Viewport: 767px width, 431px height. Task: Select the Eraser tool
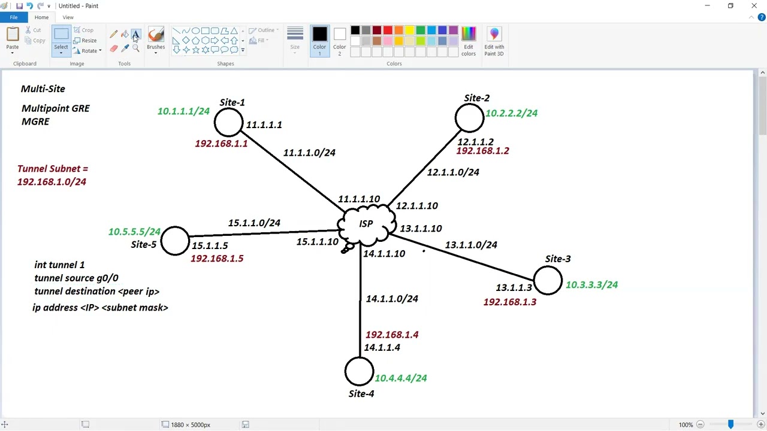coord(114,48)
